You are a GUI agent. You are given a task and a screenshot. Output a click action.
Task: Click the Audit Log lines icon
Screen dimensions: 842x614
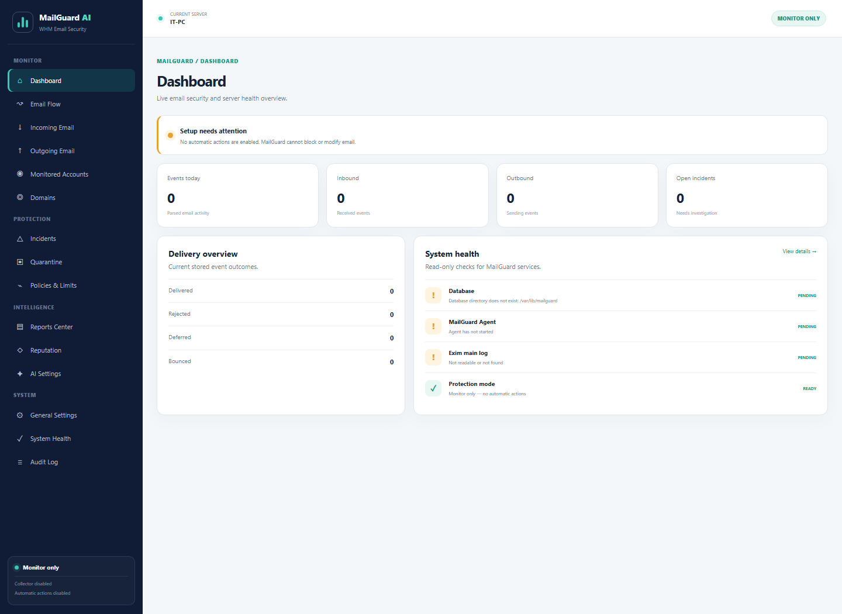[20, 462]
